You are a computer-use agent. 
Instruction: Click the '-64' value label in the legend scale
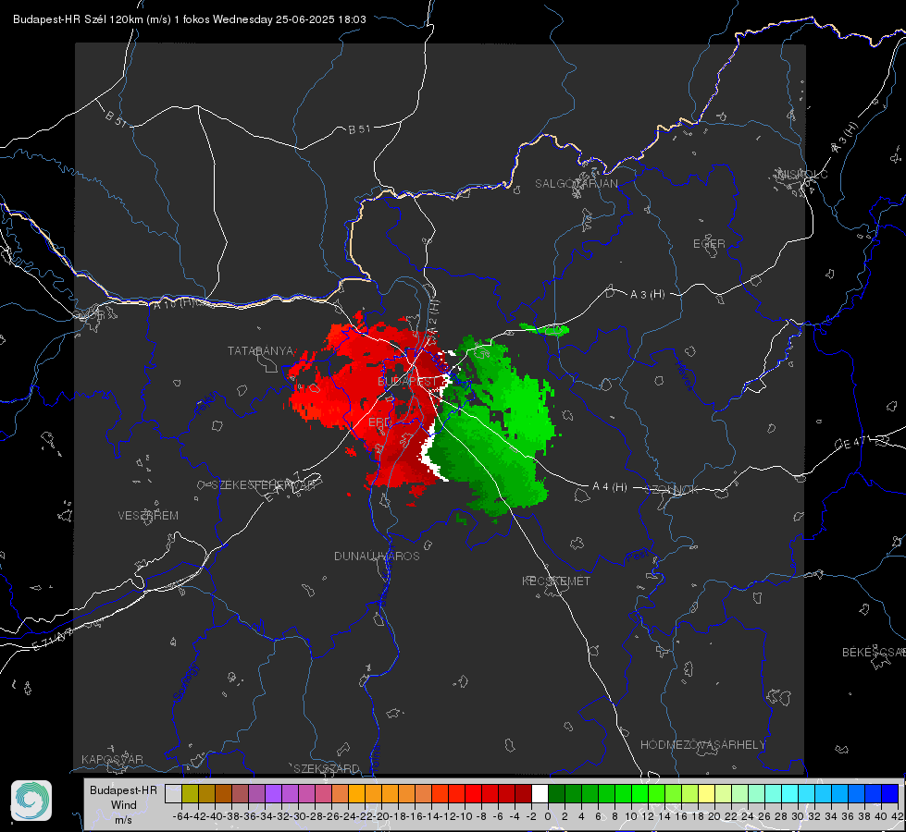(x=181, y=816)
